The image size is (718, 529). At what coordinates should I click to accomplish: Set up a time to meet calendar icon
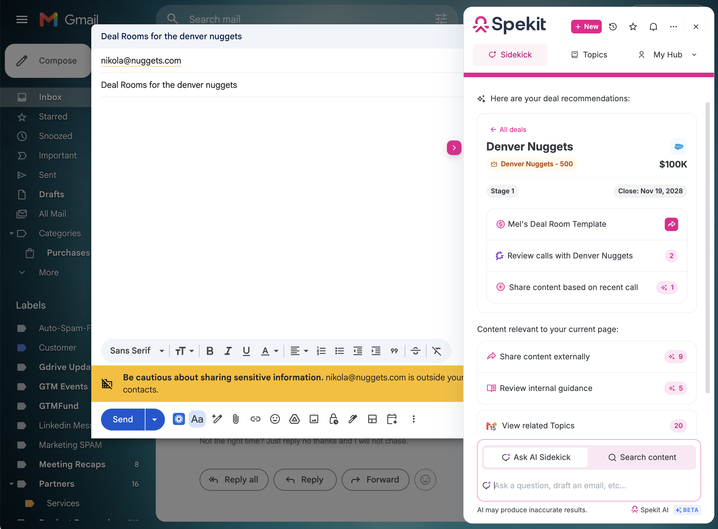click(392, 419)
